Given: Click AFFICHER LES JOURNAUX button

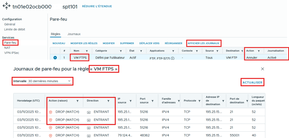Looking at the screenshot, I should pos(203,43).
